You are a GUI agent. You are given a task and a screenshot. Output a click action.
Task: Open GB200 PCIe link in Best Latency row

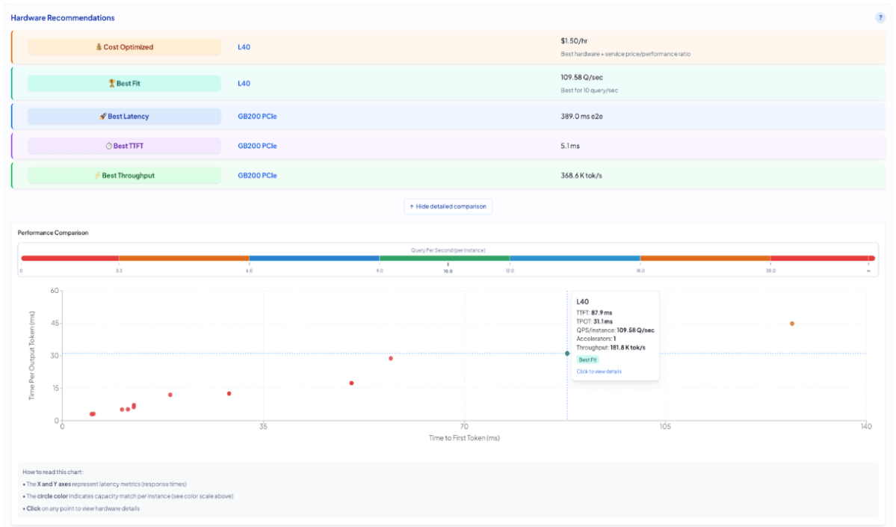pos(257,116)
